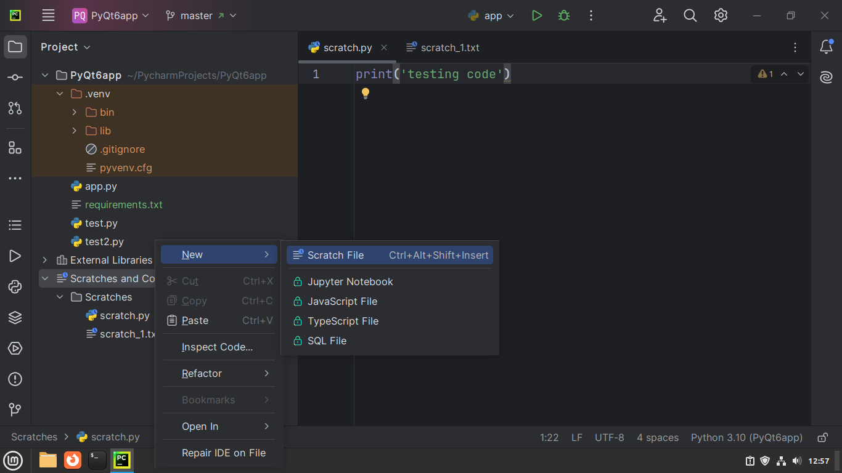Open the Commit tool window
The image size is (842, 473).
(x=15, y=78)
